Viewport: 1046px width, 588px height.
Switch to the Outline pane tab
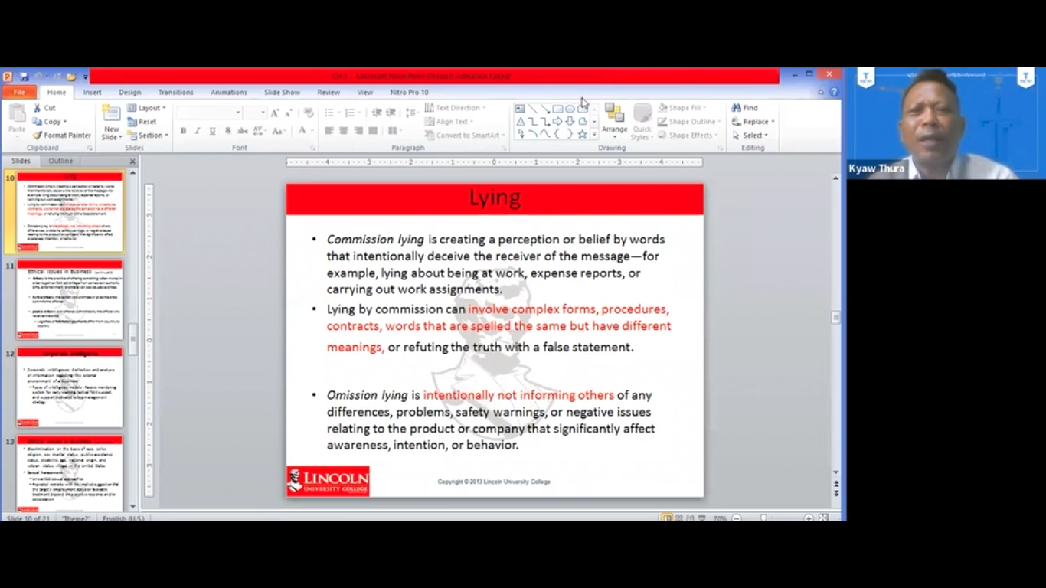tap(60, 161)
